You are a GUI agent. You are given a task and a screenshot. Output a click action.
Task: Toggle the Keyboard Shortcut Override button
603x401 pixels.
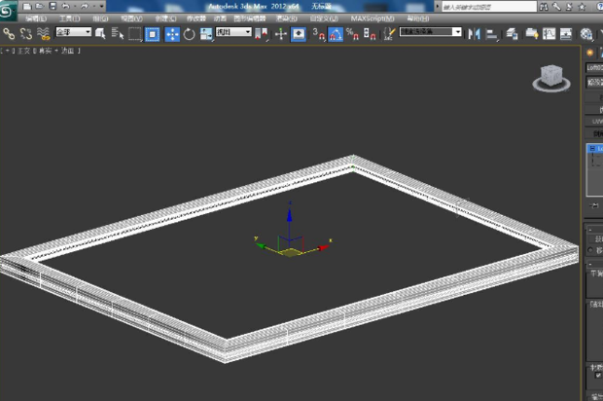click(x=299, y=34)
